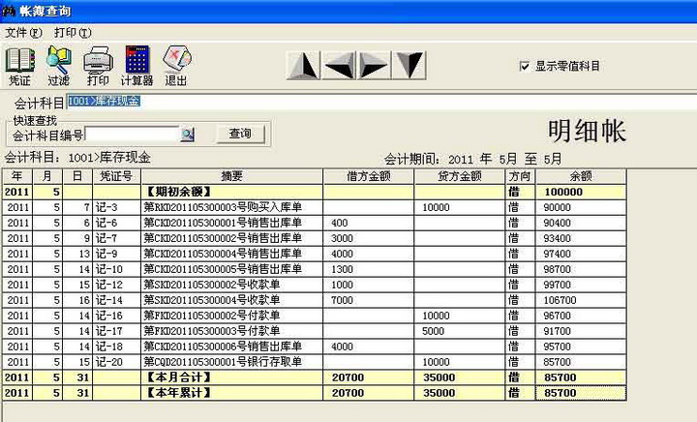Image resolution: width=697 pixels, height=422 pixels.
Task: Jump to first record with up arrow
Action: (304, 65)
